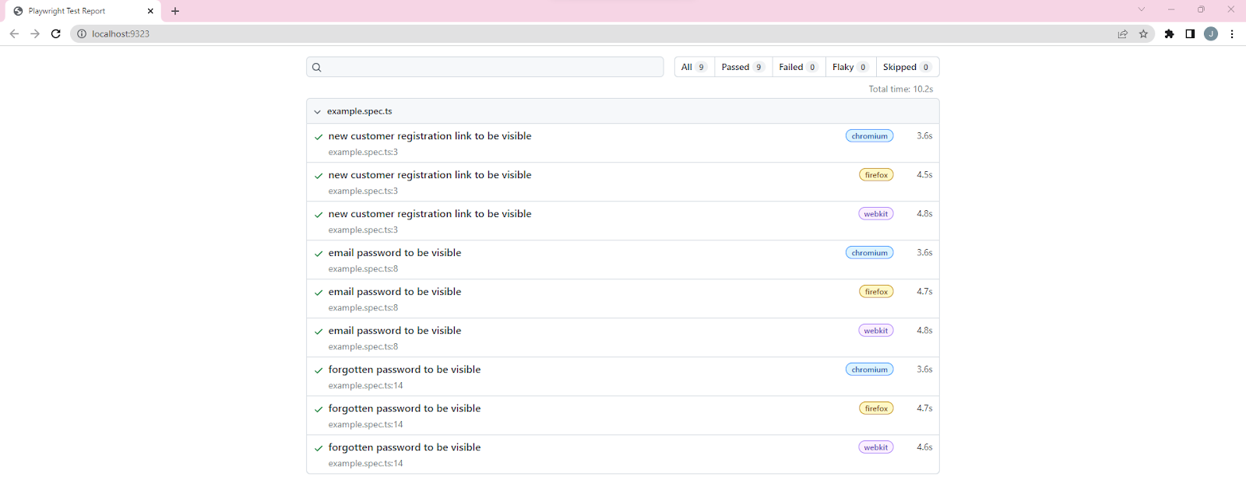Click passed checkmark of webkit email password test
Viewport: 1246px width, 491px height.
pos(319,331)
